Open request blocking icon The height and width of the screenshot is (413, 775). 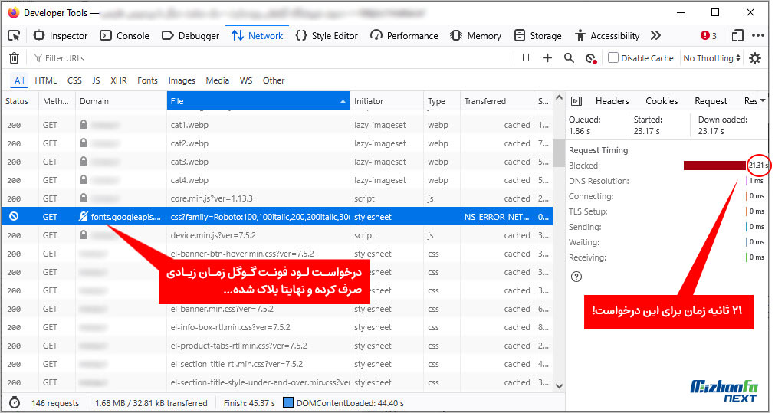pyautogui.click(x=591, y=58)
